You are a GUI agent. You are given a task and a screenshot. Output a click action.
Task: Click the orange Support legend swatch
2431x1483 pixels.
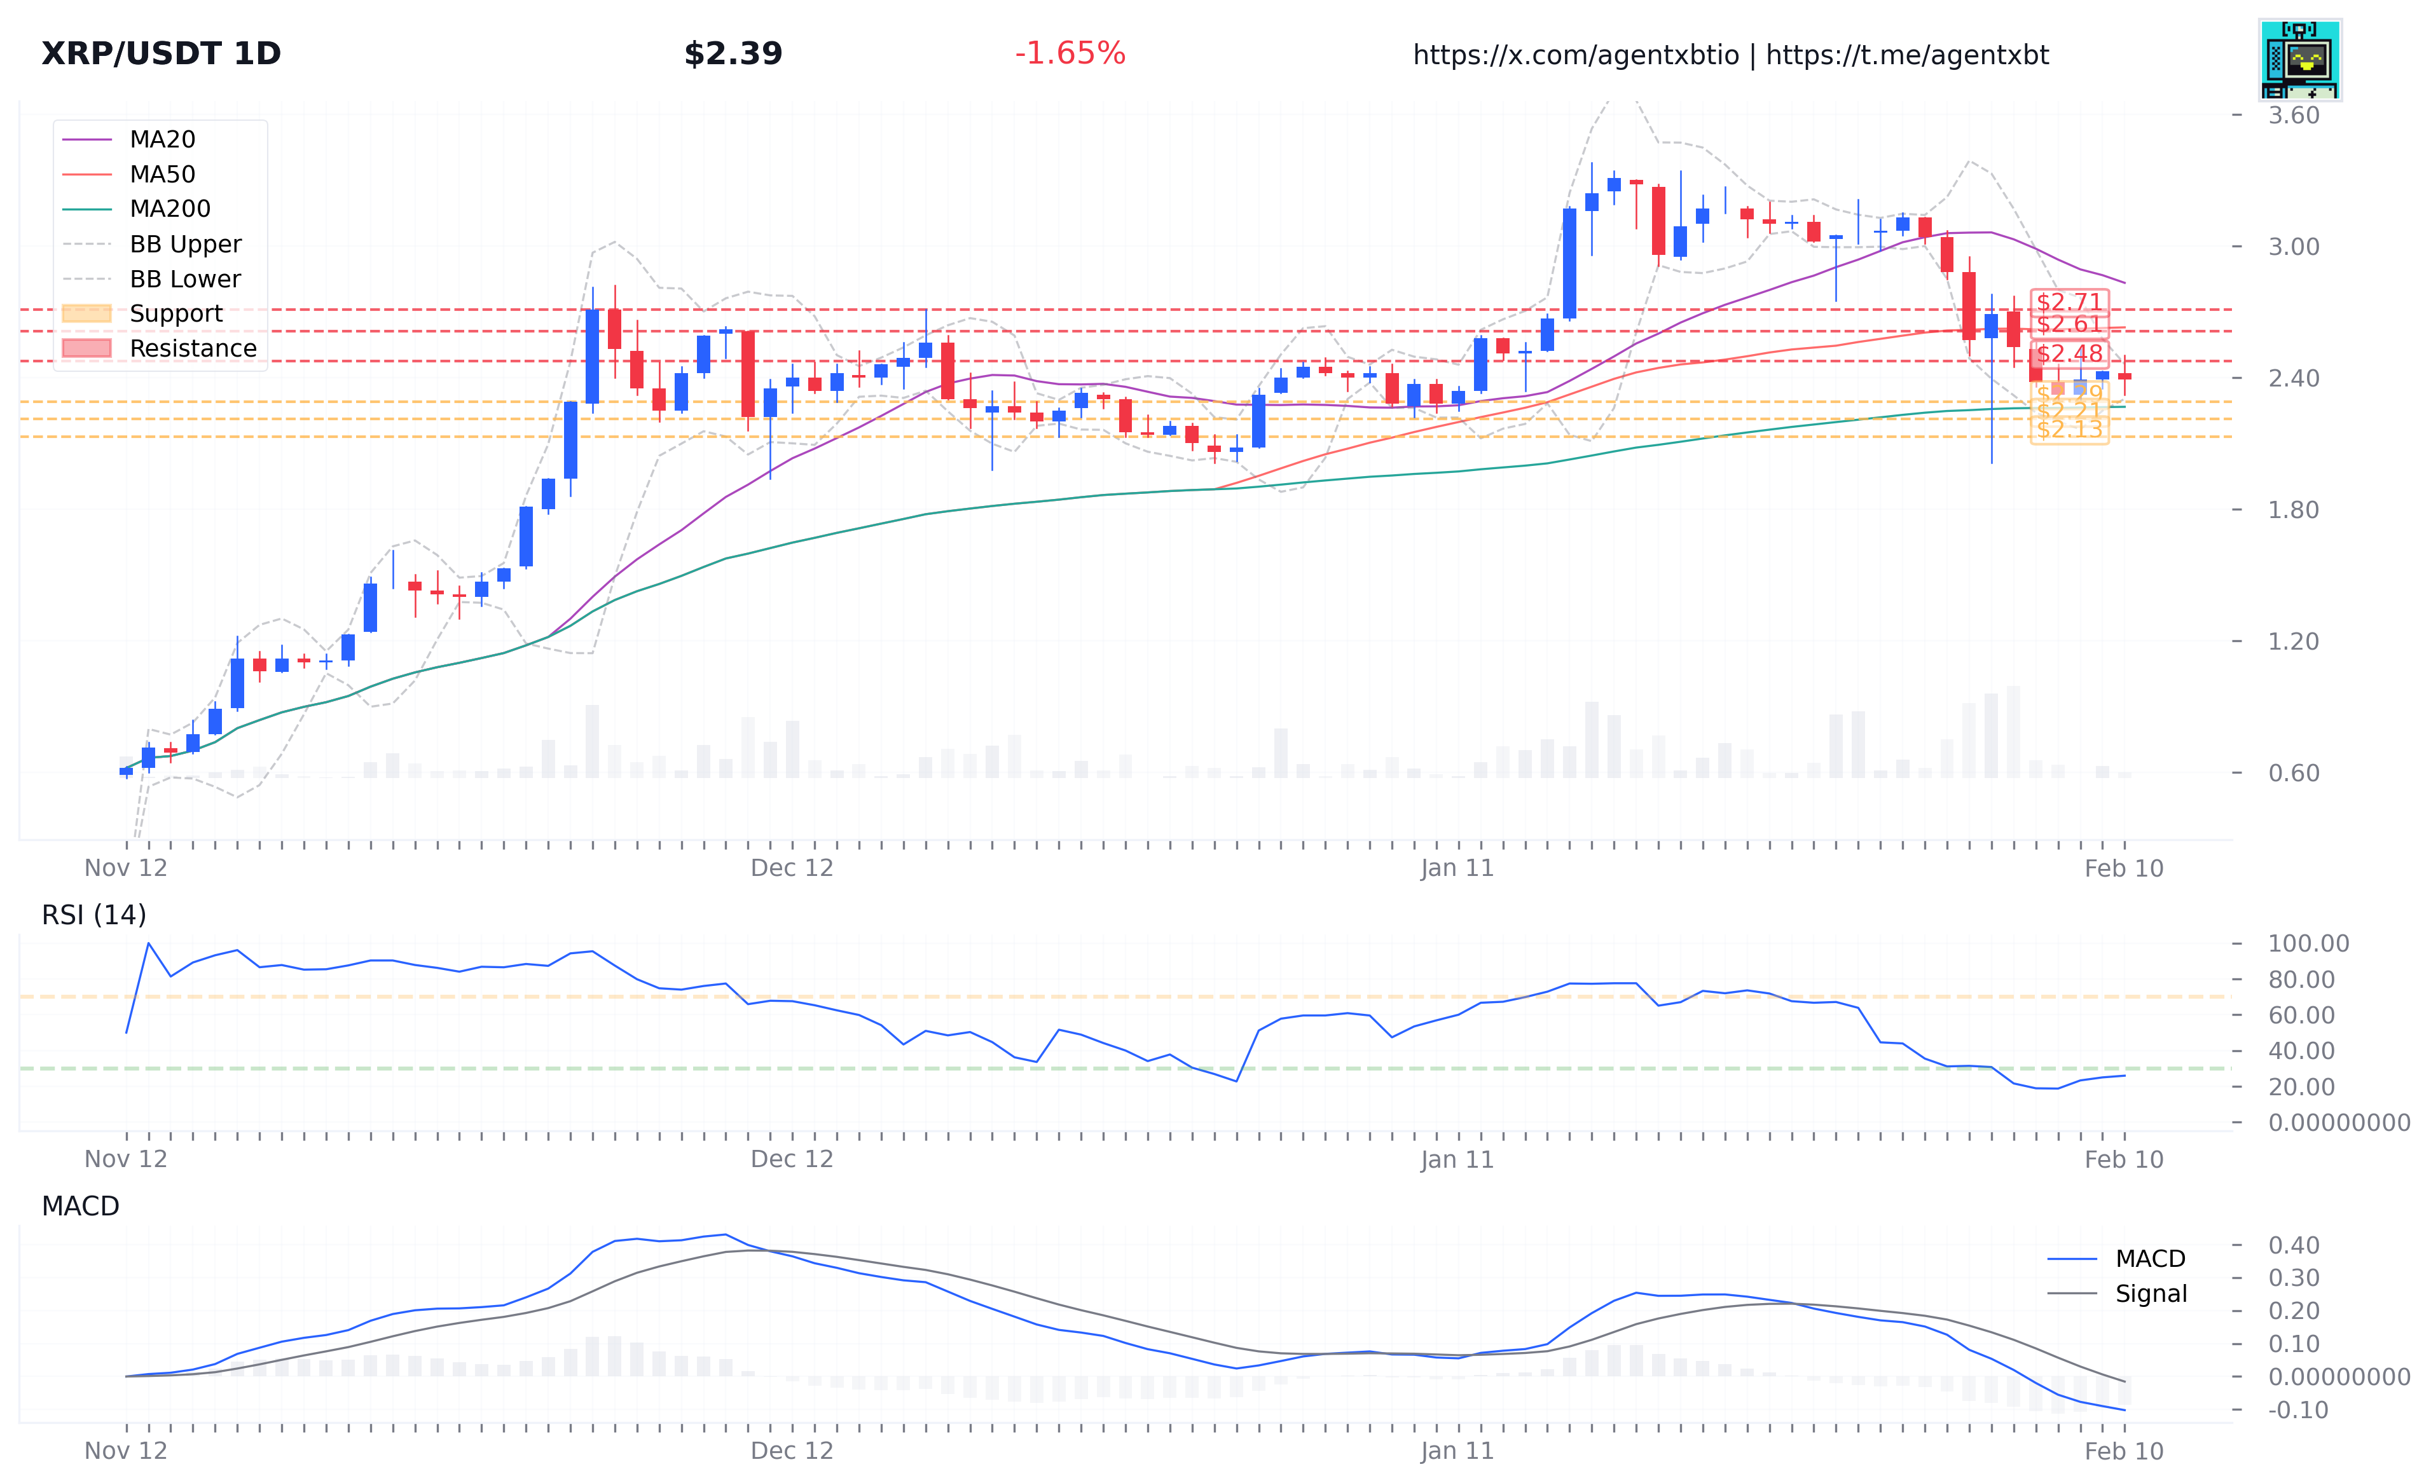click(87, 313)
